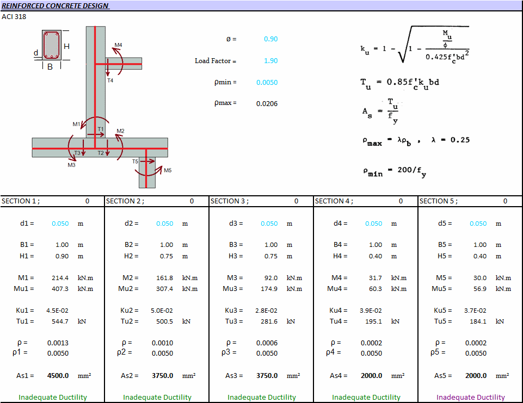Click the Section 3 ρ value 0.0006
This screenshot has width=523, height=403.
pyautogui.click(x=267, y=343)
